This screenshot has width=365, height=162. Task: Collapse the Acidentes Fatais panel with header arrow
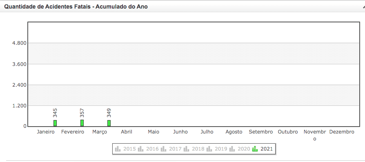[x=363, y=7]
